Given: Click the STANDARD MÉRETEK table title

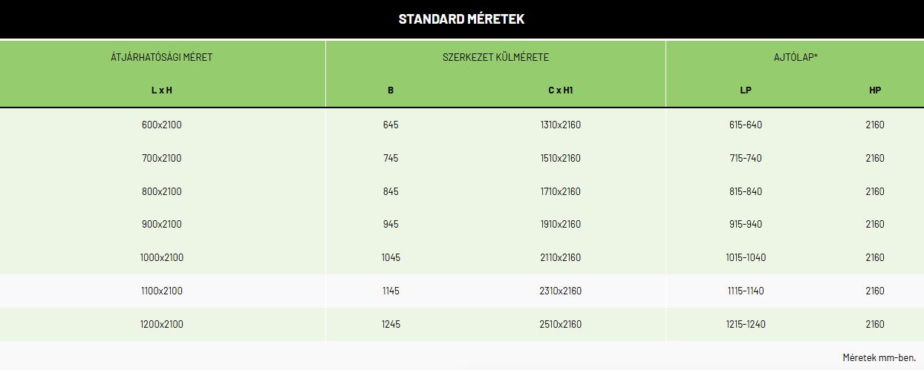Looking at the screenshot, I should [x=461, y=19].
